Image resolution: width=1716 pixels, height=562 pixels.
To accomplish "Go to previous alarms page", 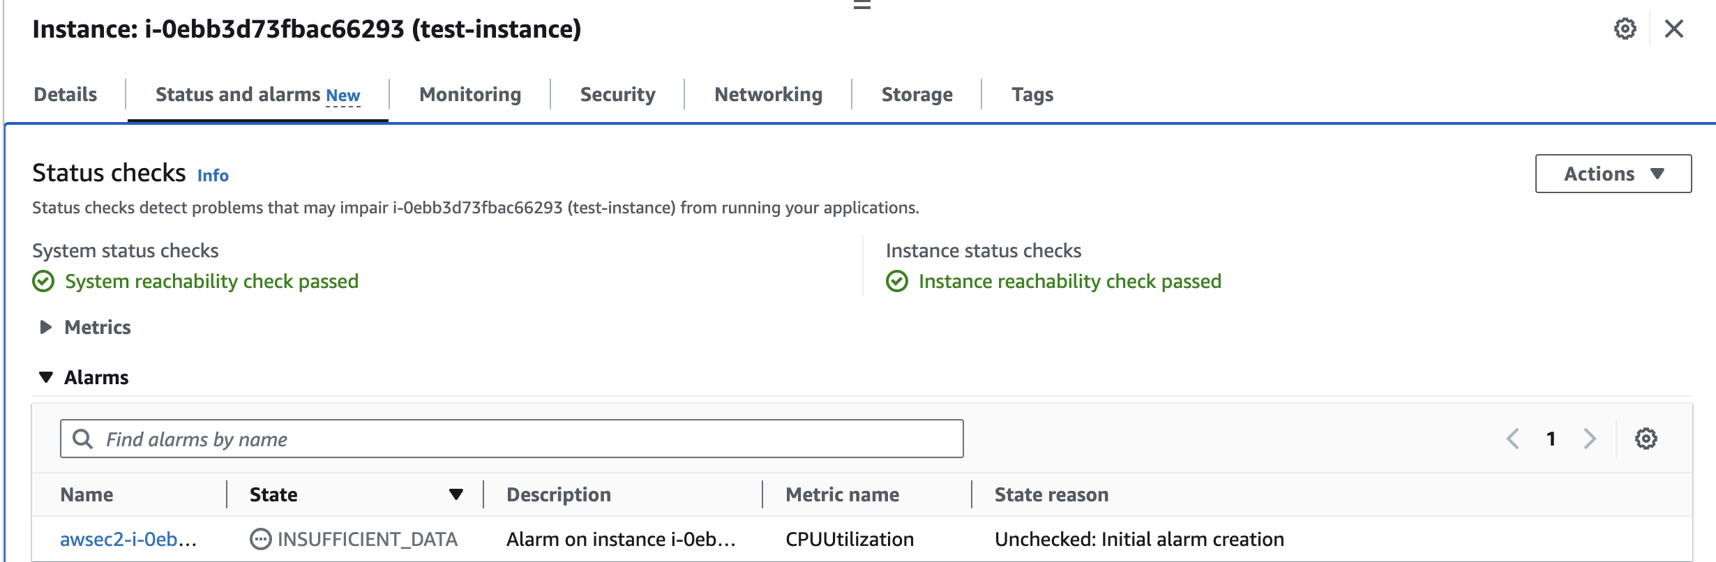I will pos(1512,439).
